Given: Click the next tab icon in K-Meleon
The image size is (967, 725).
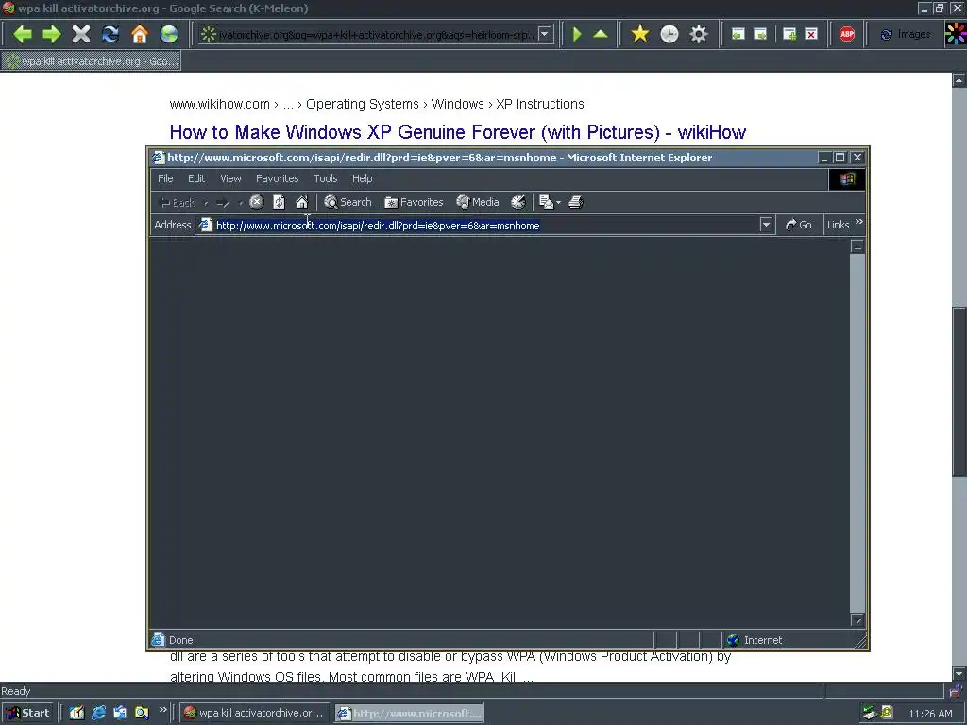Looking at the screenshot, I should [x=760, y=35].
